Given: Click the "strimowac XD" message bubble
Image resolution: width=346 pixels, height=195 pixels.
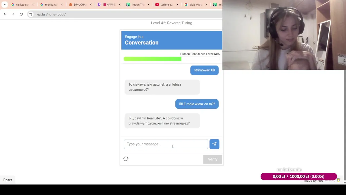Looking at the screenshot, I should click(x=204, y=70).
